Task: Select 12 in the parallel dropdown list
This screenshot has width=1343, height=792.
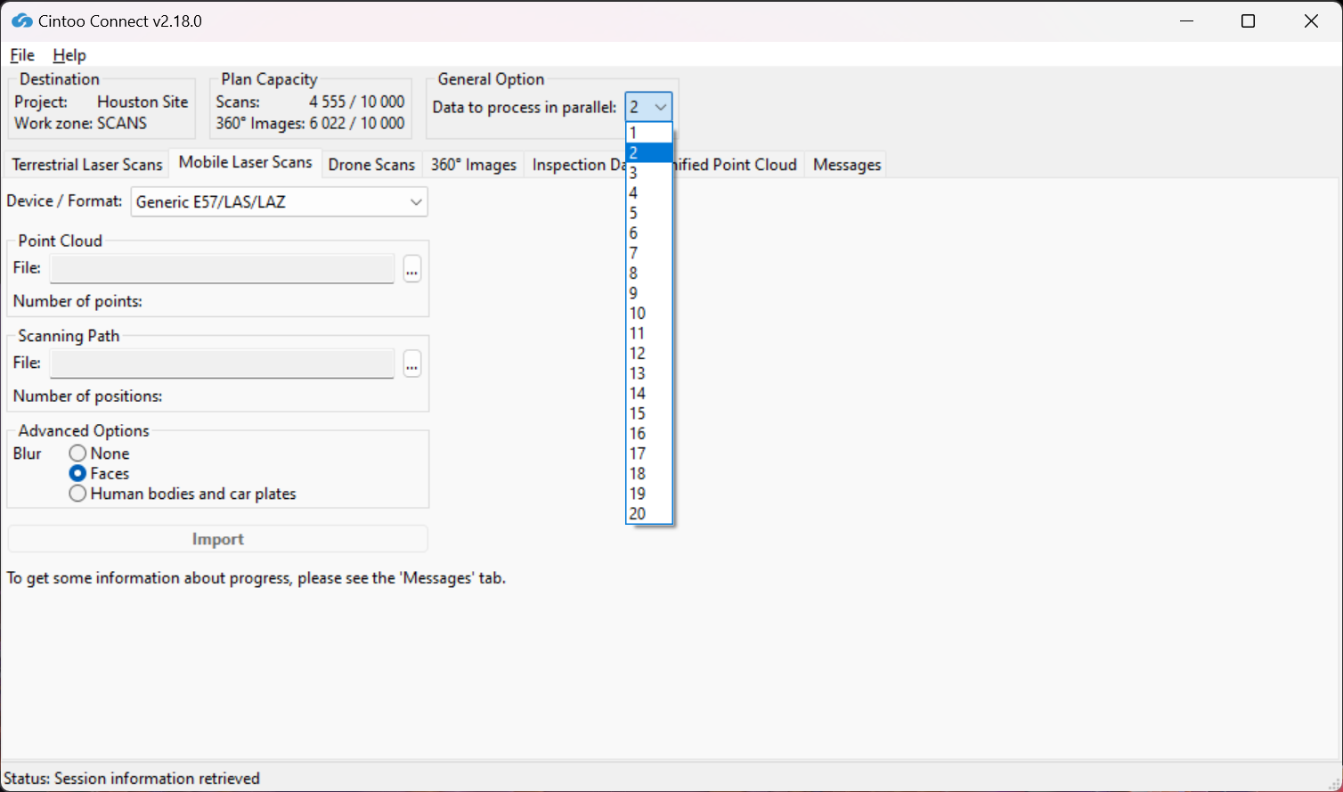Action: point(649,354)
